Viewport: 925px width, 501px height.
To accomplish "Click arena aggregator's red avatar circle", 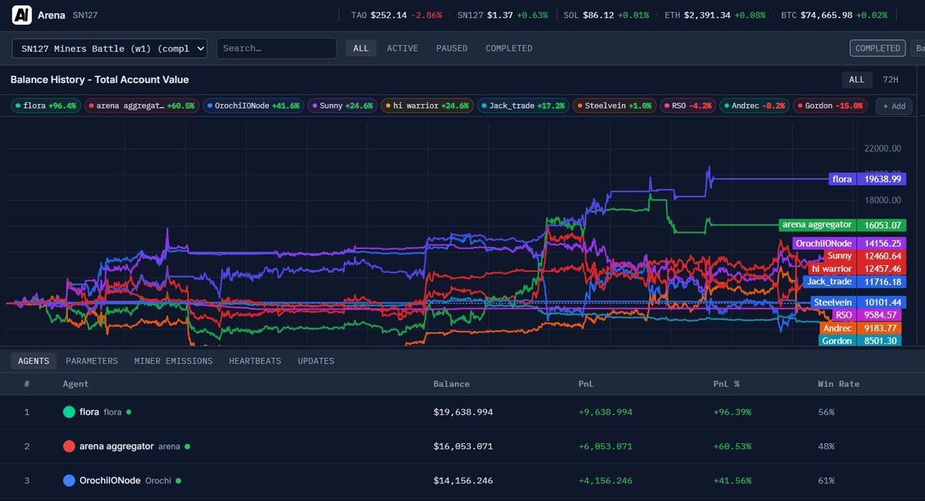I will 69,446.
